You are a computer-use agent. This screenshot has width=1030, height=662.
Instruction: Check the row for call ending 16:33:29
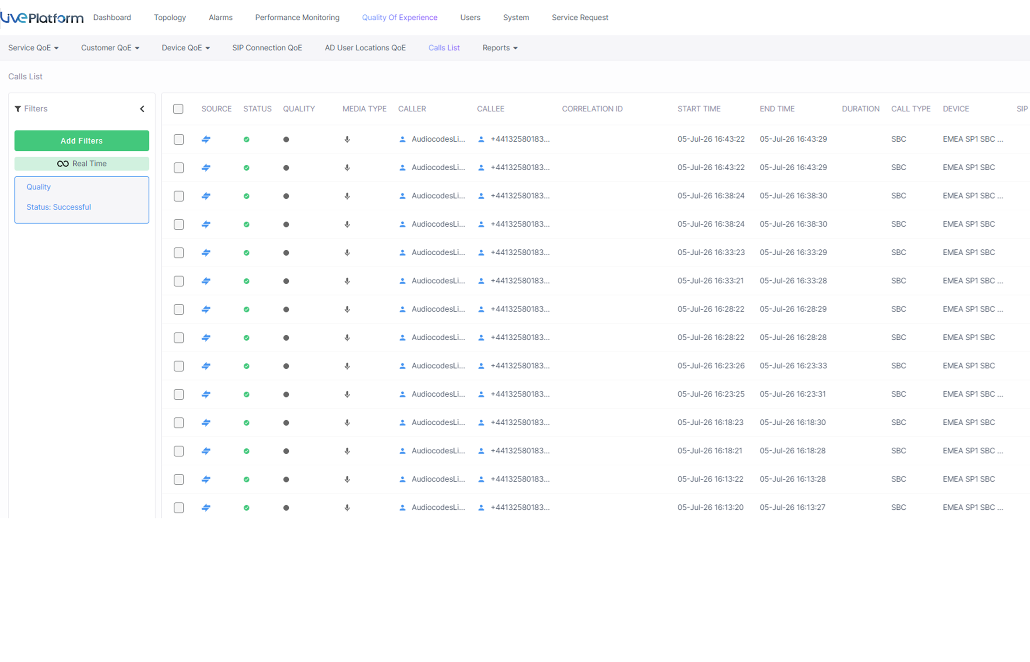pos(179,253)
